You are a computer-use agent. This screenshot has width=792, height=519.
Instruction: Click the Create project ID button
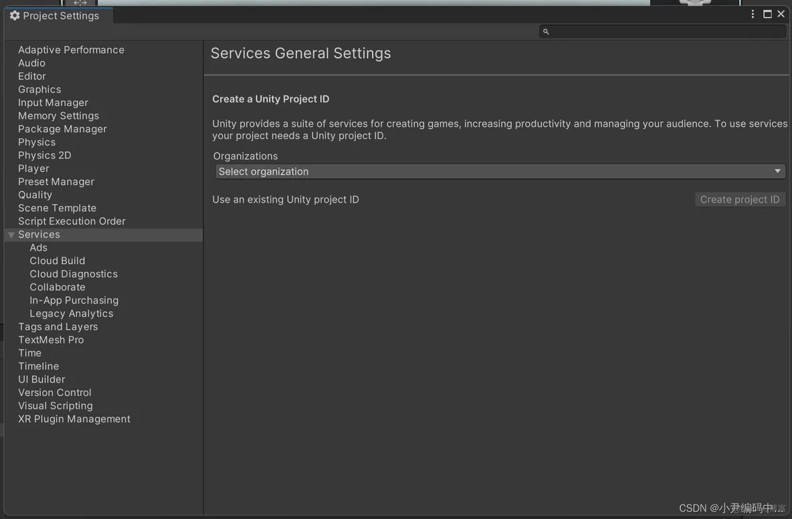coord(739,199)
